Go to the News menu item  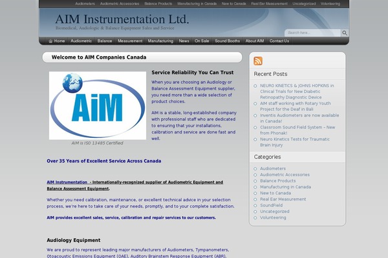tap(184, 41)
